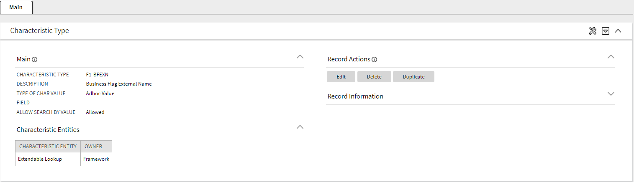Collapse the Record Actions section
The height and width of the screenshot is (182, 634).
pyautogui.click(x=611, y=57)
